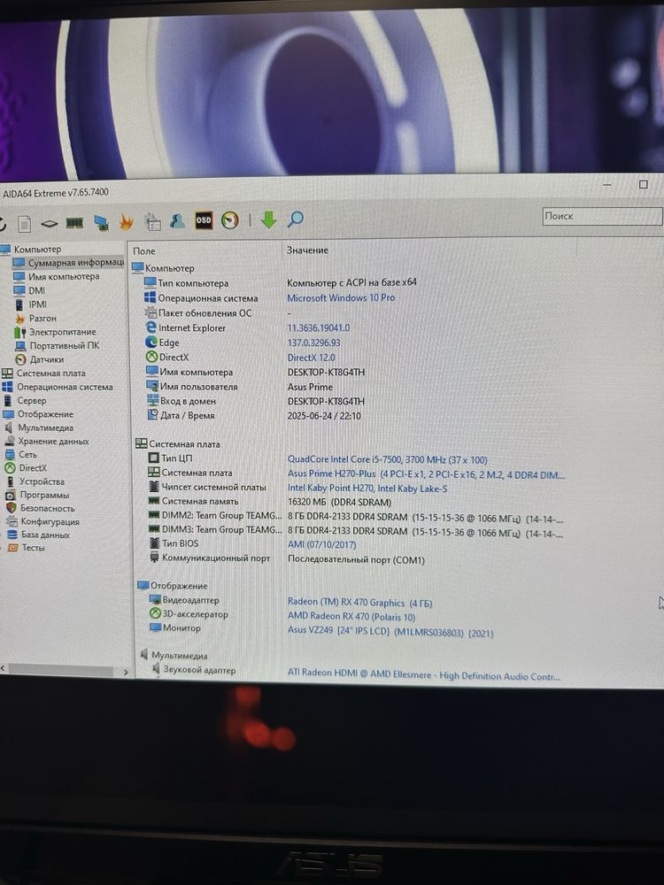Click the CPU chip toolbar icon
Image resolution: width=664 pixels, height=885 pixels.
click(x=49, y=224)
